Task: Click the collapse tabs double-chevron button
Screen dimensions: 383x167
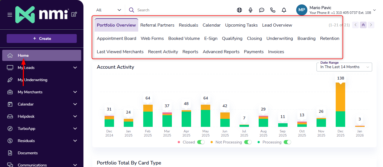Action: pos(363,25)
